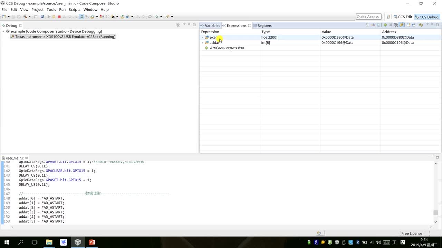This screenshot has width=442, height=248.
Task: Click the Save toolbar icon
Action: coord(13,17)
